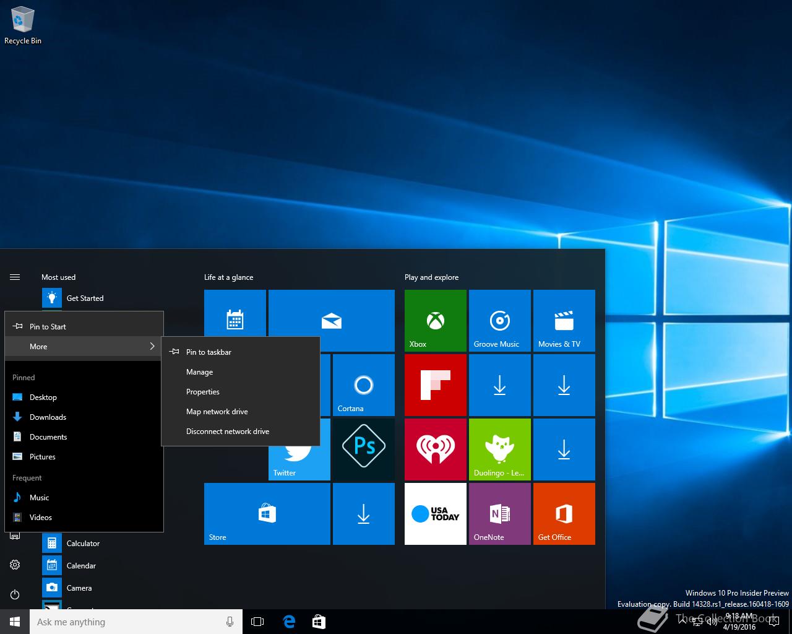Click the download tile below Groove Music

500,385
